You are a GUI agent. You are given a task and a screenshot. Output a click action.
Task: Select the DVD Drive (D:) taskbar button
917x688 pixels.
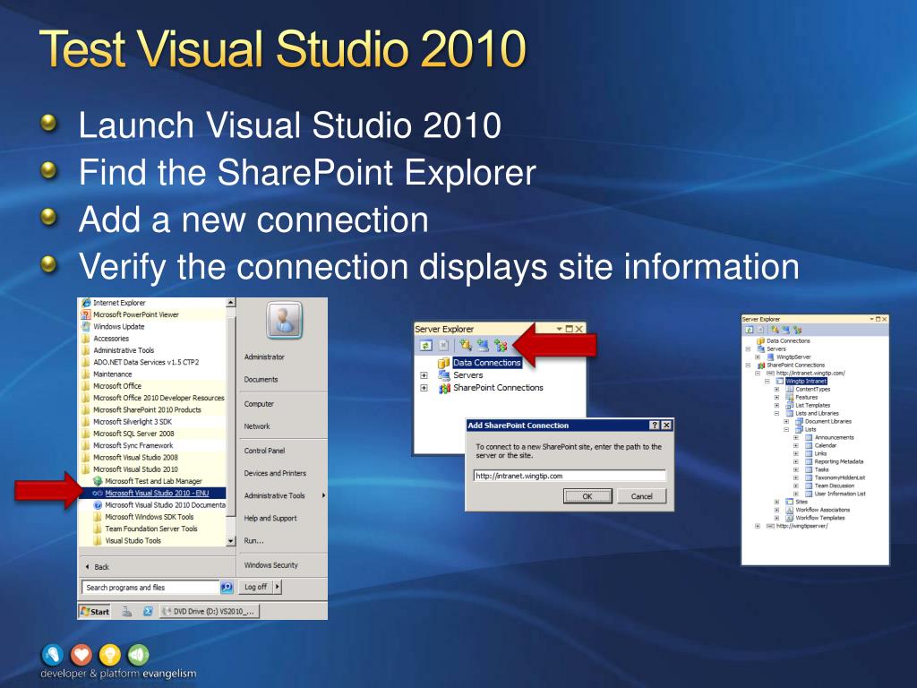pyautogui.click(x=209, y=611)
